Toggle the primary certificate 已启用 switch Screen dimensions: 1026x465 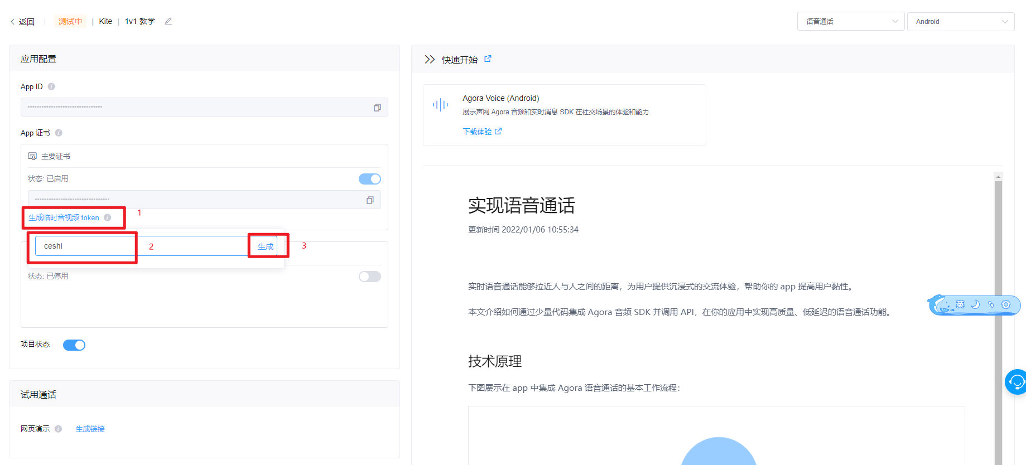point(369,179)
